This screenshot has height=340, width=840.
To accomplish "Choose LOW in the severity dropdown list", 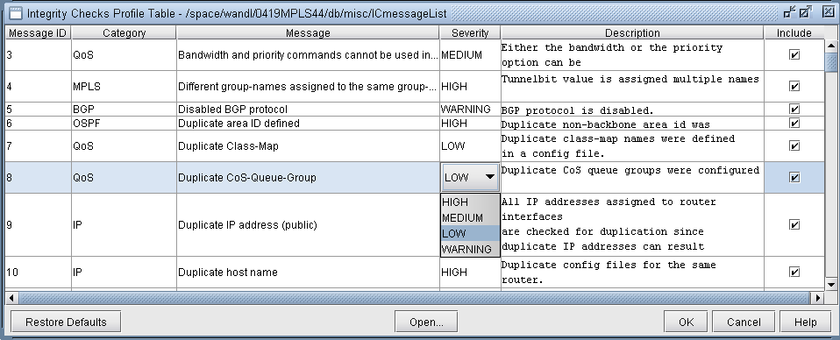I will tap(470, 233).
